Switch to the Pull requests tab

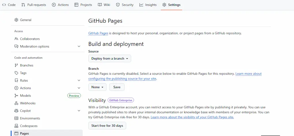coord(34,5)
